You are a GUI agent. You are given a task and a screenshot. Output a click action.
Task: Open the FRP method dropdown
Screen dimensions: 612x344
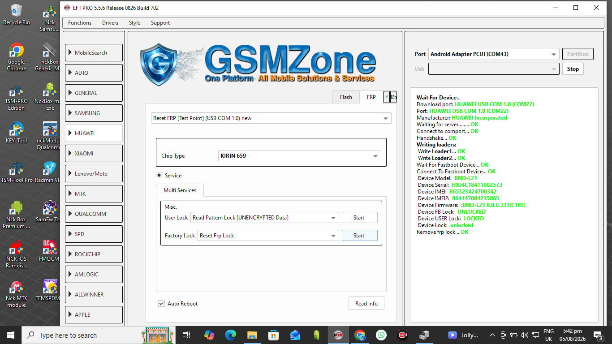click(272, 118)
